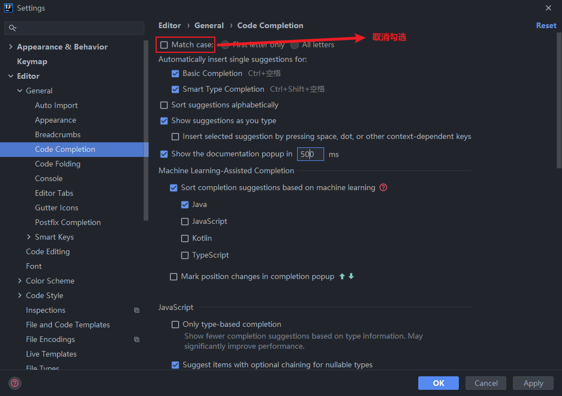Click the File Encodings project-level icon
Screen dimensions: 562x396
136,340
